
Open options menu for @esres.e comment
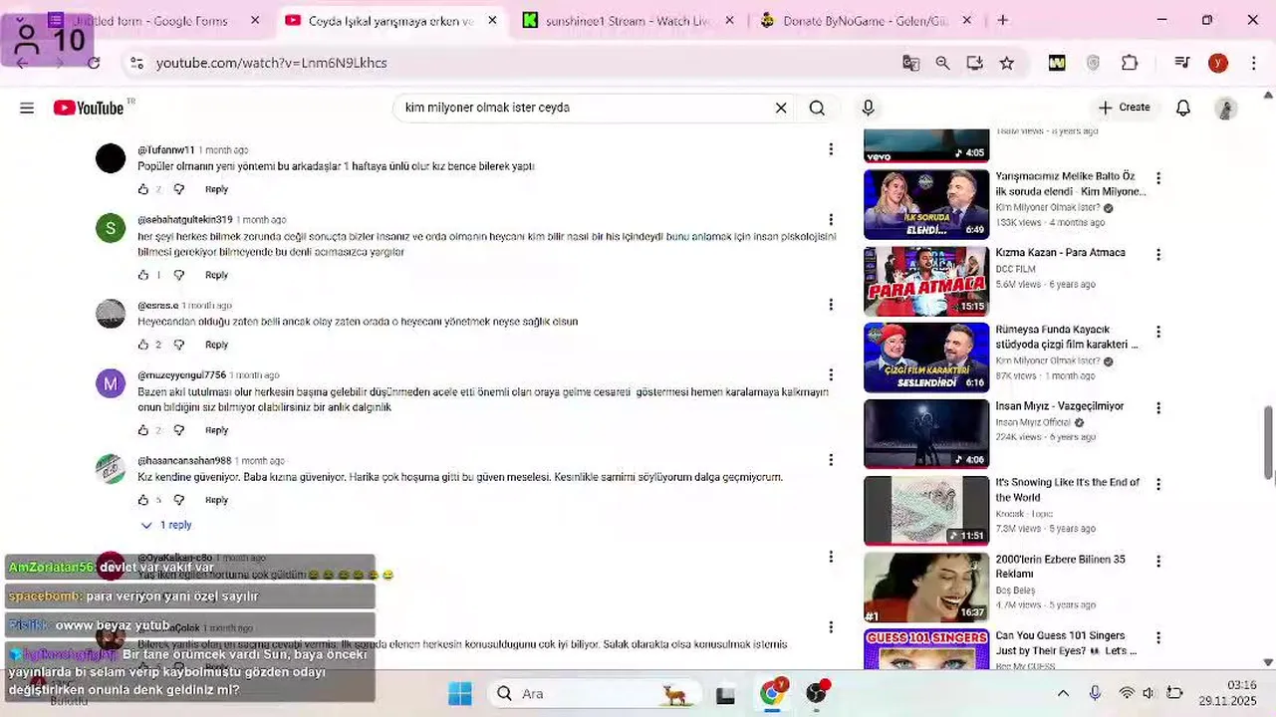click(x=831, y=305)
